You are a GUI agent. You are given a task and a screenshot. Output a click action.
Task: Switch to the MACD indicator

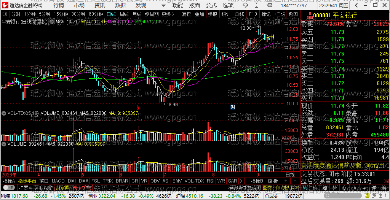(58, 181)
